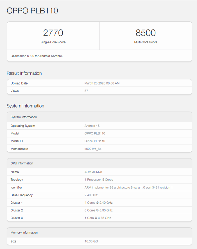This screenshot has width=197, height=249.
Task: Click the topology value 1 Processor, 8 Cores
Action: click(99, 179)
